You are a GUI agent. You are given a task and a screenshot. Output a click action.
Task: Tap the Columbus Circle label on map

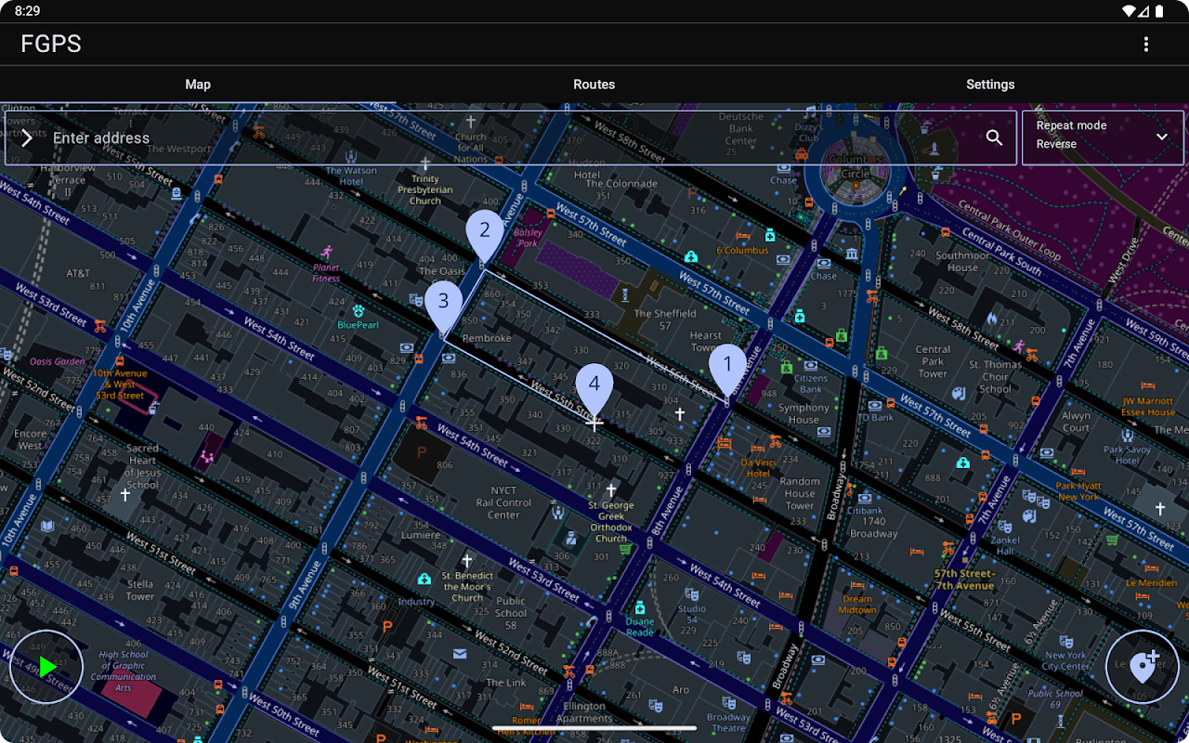(856, 167)
